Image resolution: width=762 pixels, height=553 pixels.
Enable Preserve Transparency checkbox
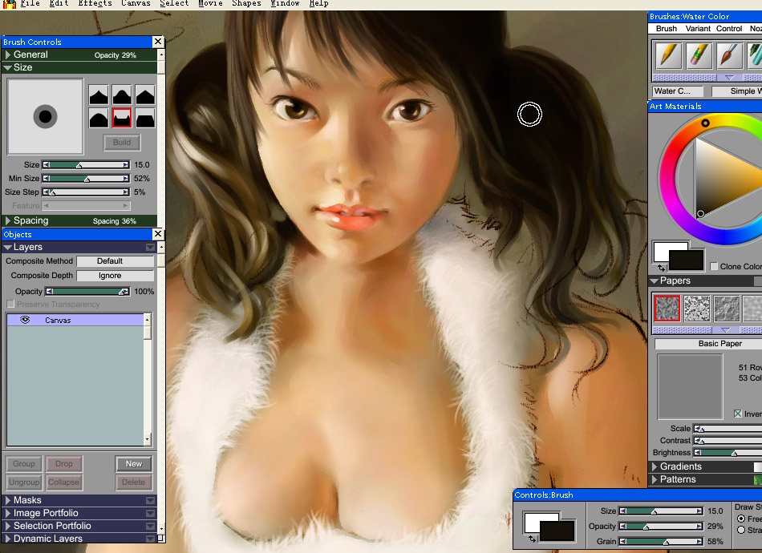coord(10,304)
